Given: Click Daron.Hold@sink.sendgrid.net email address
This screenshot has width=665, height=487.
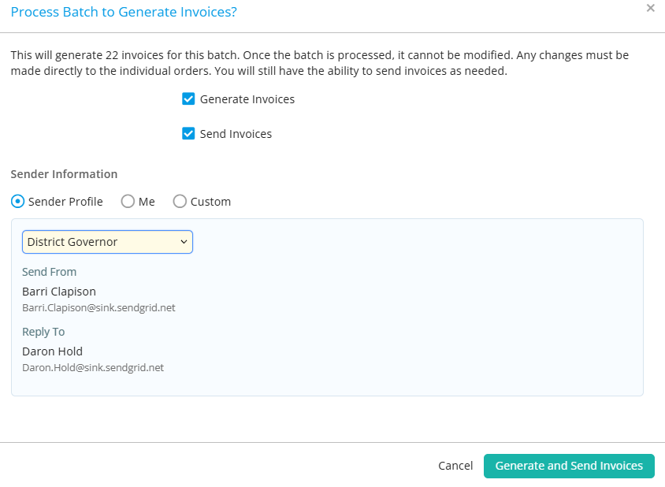Looking at the screenshot, I should [x=93, y=367].
